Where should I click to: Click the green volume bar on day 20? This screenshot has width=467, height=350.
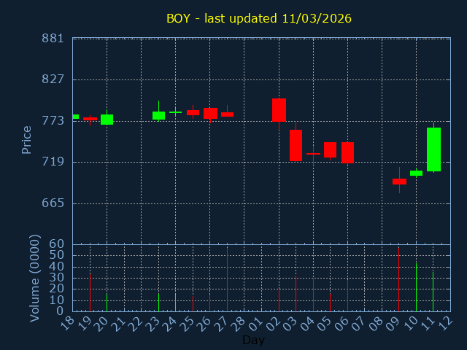tap(107, 302)
